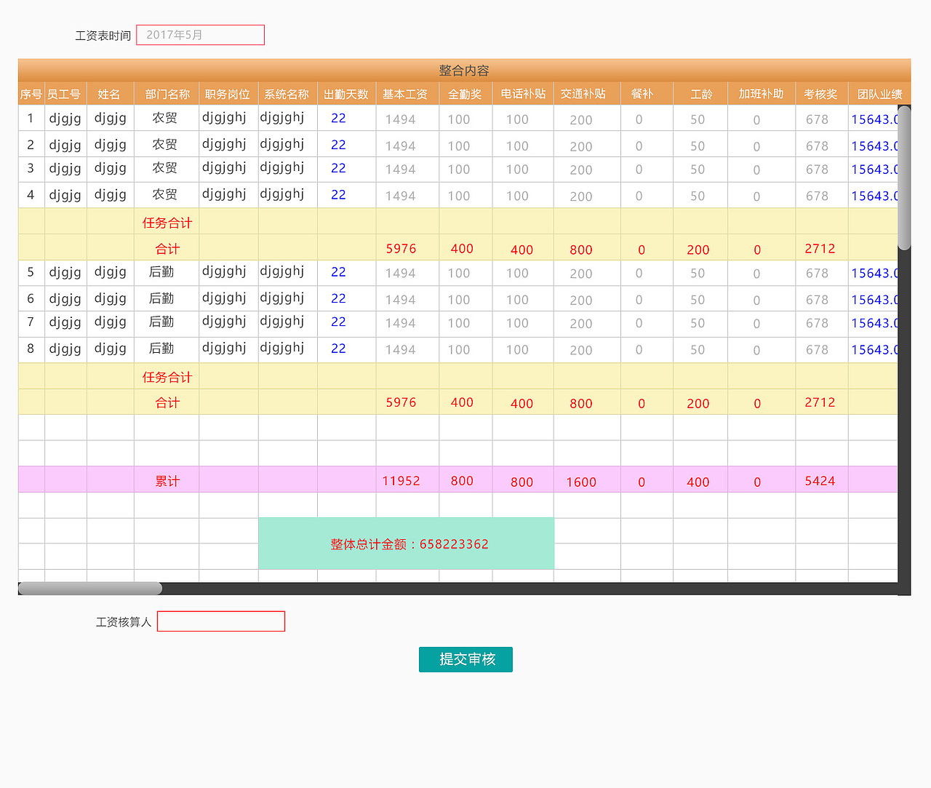This screenshot has width=931, height=788.
Task: Select the 序号 column header
Action: (31, 94)
